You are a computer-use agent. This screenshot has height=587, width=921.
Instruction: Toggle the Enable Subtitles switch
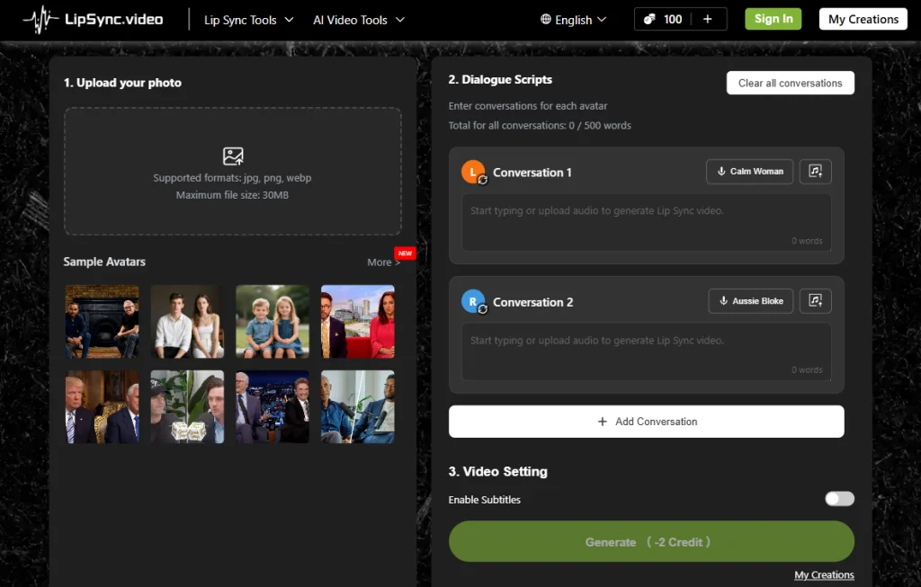click(839, 499)
